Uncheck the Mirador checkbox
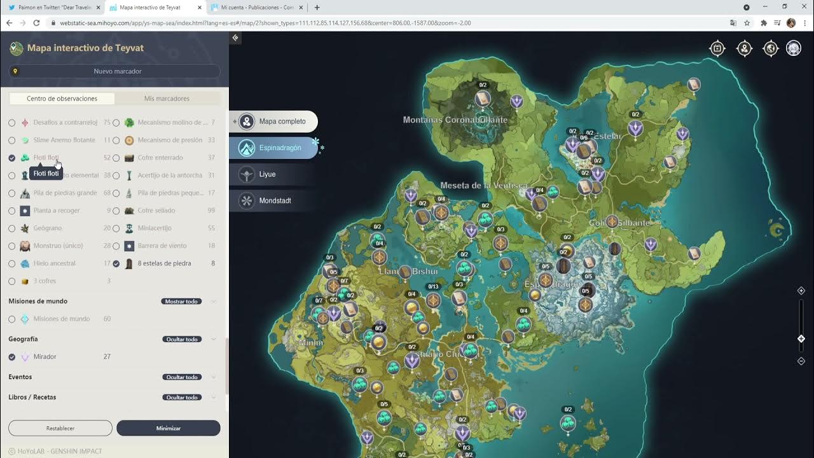Viewport: 814px width, 458px height. coord(12,357)
